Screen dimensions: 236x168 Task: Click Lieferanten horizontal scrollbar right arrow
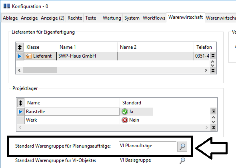(206, 70)
